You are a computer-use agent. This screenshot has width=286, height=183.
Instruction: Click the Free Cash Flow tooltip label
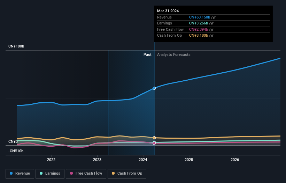[170, 29]
